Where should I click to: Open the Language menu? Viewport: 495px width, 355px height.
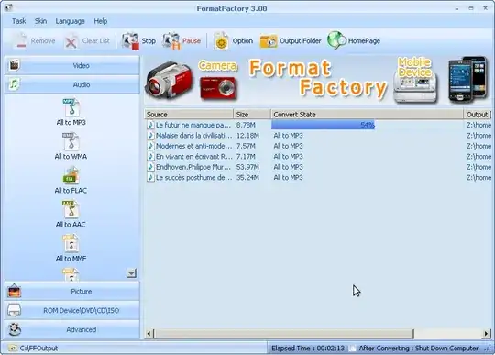pyautogui.click(x=70, y=21)
